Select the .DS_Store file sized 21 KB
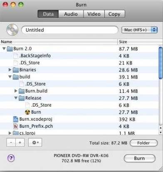The image size is (163, 172). pyautogui.click(x=30, y=63)
